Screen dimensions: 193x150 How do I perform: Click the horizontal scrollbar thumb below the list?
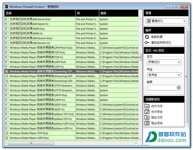(31, 143)
